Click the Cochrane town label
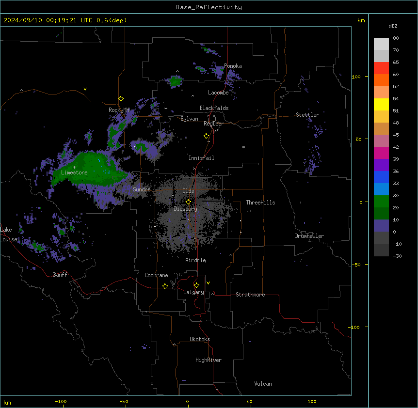The height and width of the screenshot is (408, 418). (x=156, y=275)
